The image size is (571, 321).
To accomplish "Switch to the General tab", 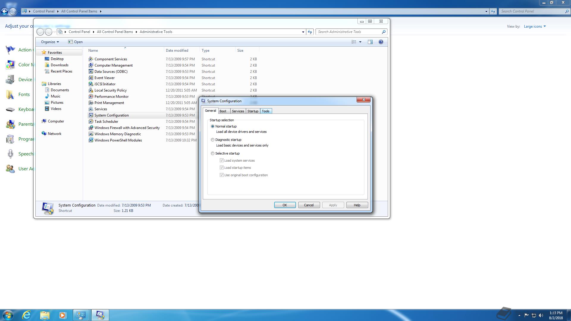I will click(x=210, y=111).
